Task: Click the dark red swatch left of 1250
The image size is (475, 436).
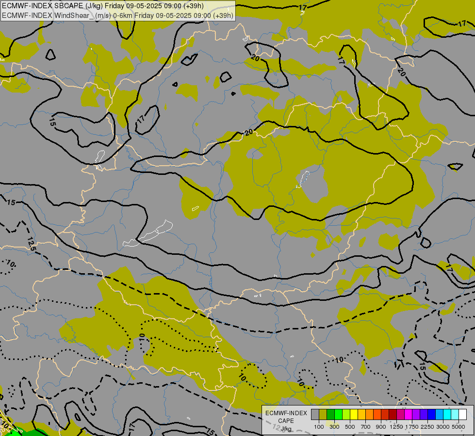Action: pyautogui.click(x=393, y=414)
